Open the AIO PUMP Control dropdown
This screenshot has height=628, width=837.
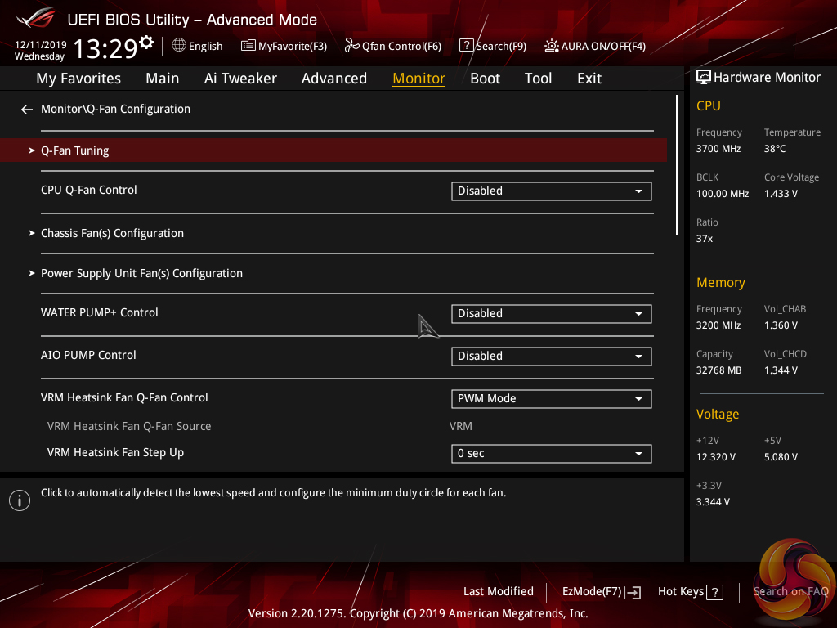click(551, 357)
